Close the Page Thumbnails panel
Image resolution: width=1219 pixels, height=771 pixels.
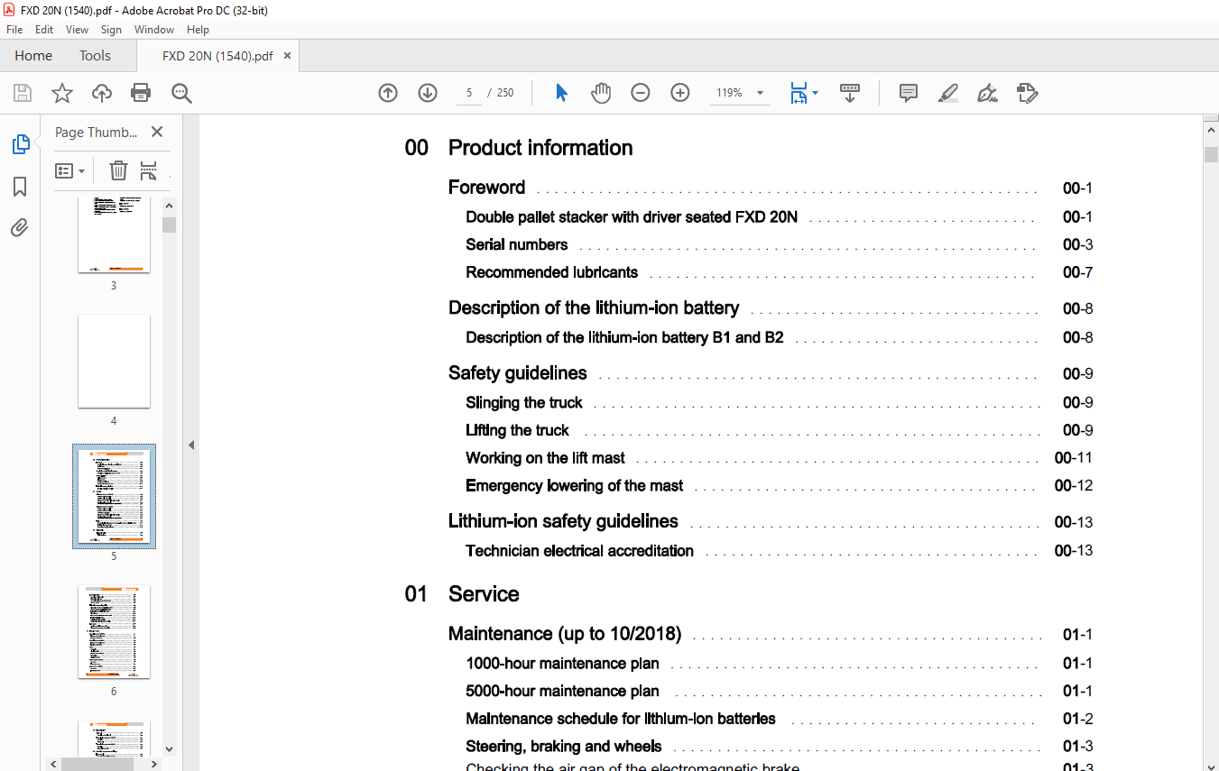tap(157, 132)
